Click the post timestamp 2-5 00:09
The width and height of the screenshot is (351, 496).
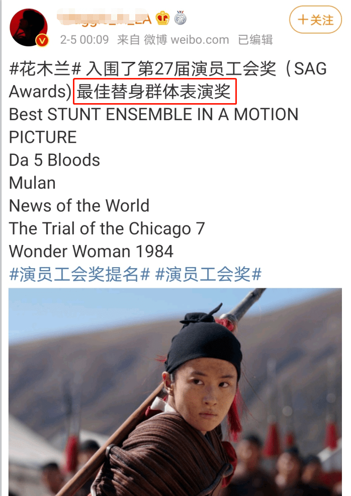(84, 40)
